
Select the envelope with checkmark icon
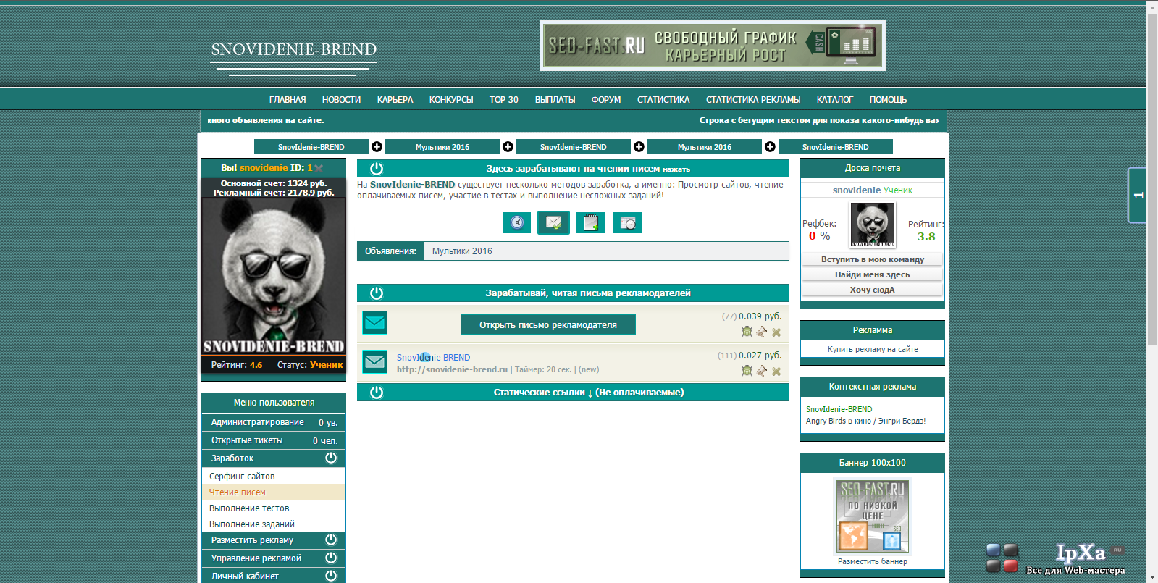click(x=553, y=222)
